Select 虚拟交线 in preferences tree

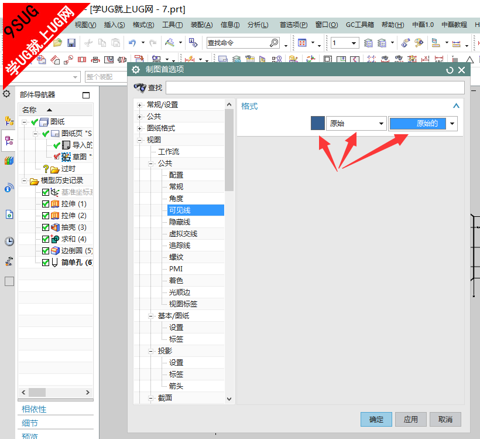click(x=183, y=234)
